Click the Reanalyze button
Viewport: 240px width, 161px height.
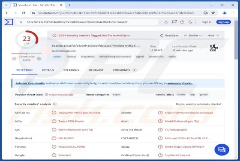coord(169,36)
